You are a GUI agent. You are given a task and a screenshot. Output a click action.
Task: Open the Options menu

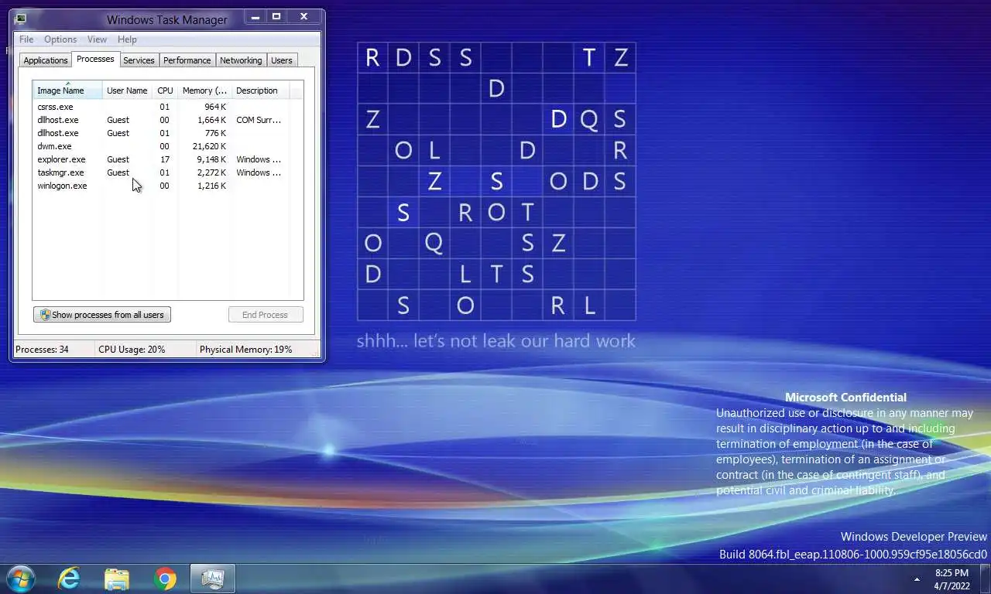pos(60,39)
